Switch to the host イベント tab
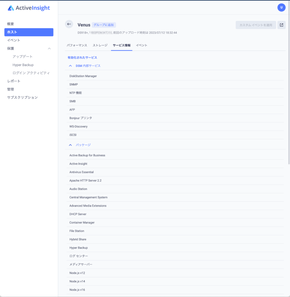Viewport: 290px width, 297px height. point(142,46)
